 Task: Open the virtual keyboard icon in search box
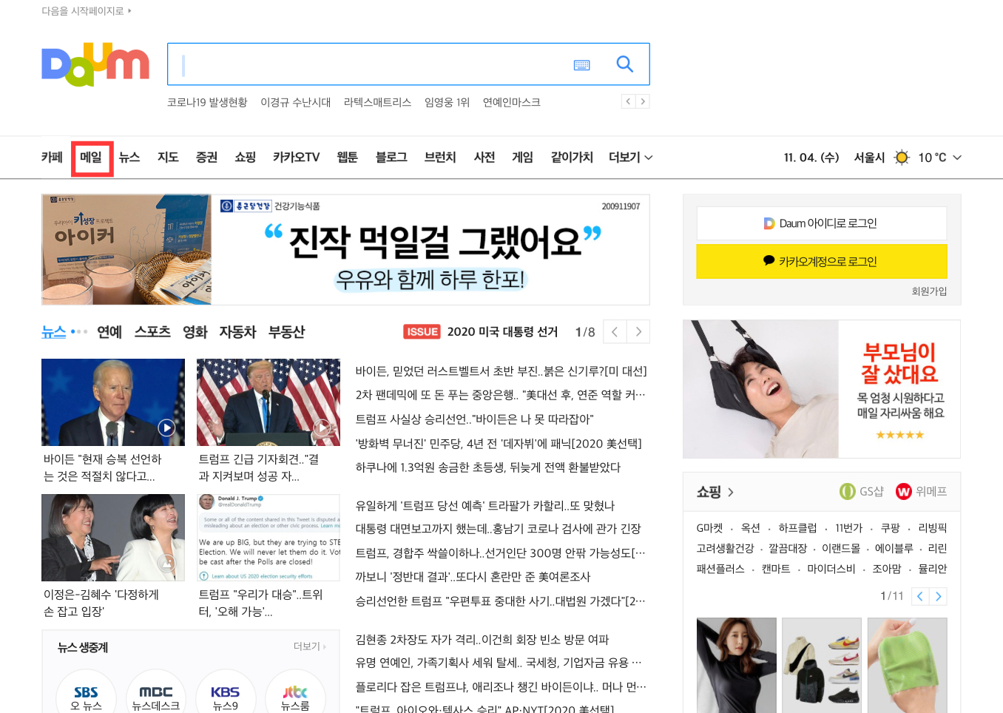click(582, 65)
